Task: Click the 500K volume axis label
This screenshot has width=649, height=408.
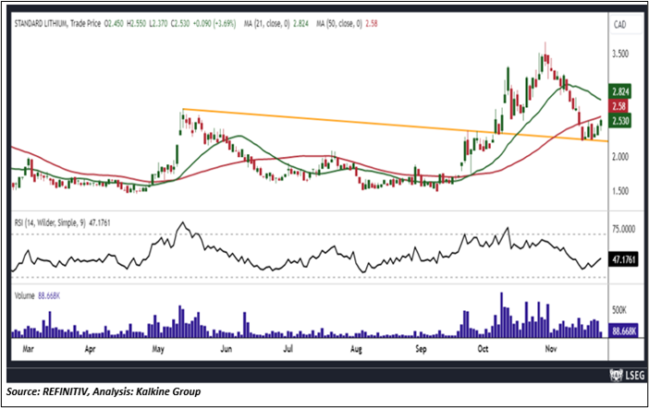Action: point(619,310)
